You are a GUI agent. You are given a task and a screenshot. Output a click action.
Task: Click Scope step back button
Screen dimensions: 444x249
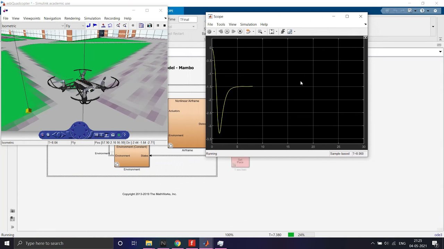(x=221, y=31)
